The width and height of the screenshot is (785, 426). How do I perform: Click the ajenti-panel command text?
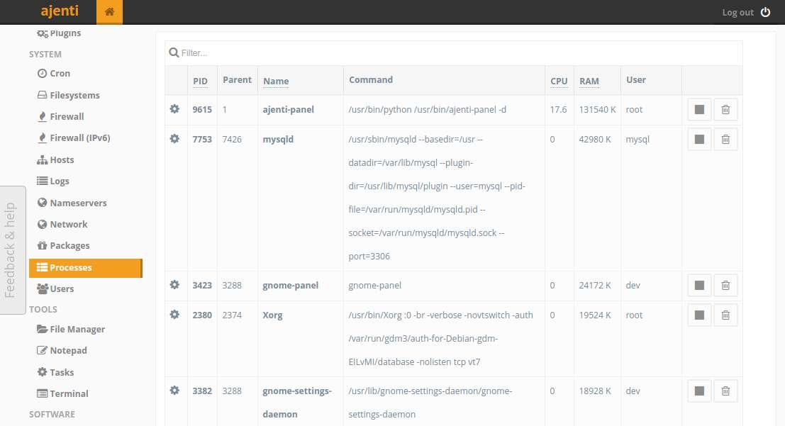click(427, 110)
